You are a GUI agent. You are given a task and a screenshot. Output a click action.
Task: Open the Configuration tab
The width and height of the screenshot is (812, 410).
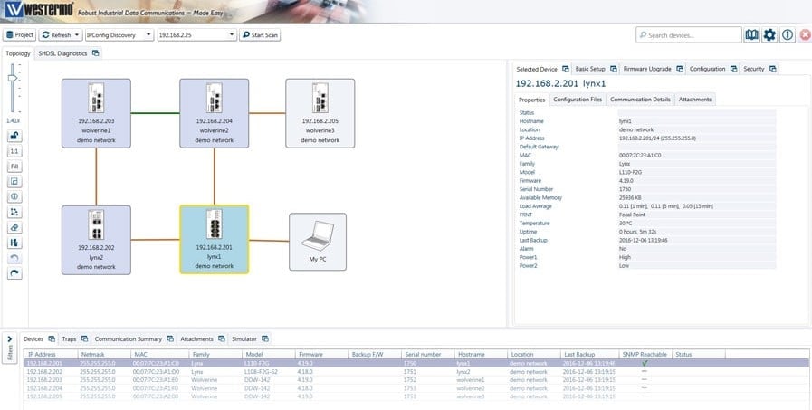click(707, 69)
